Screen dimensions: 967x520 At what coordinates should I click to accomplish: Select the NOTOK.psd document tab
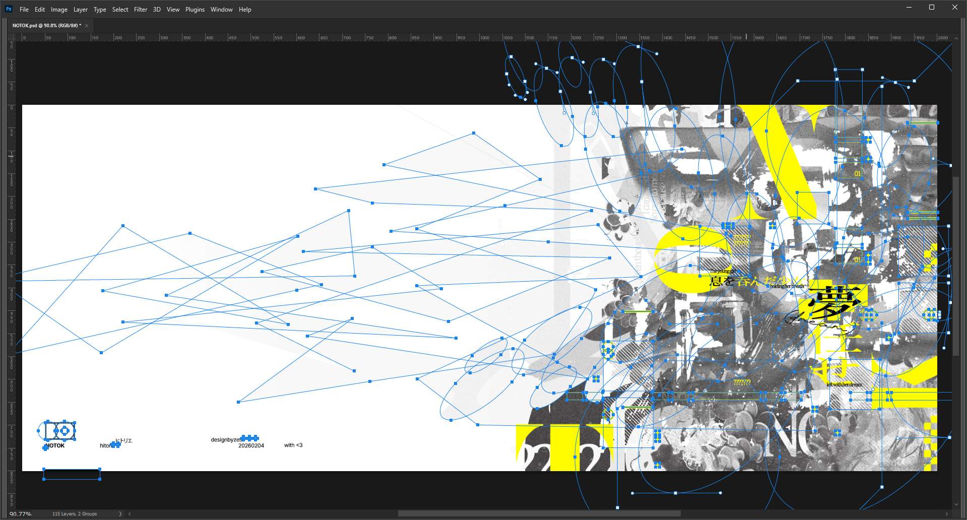point(46,26)
